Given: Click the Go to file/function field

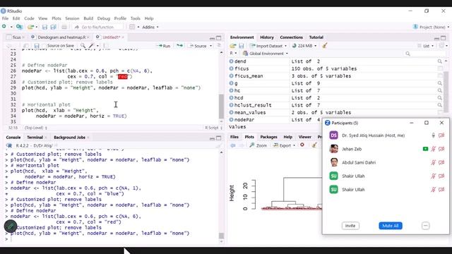Looking at the screenshot, I should (98, 27).
